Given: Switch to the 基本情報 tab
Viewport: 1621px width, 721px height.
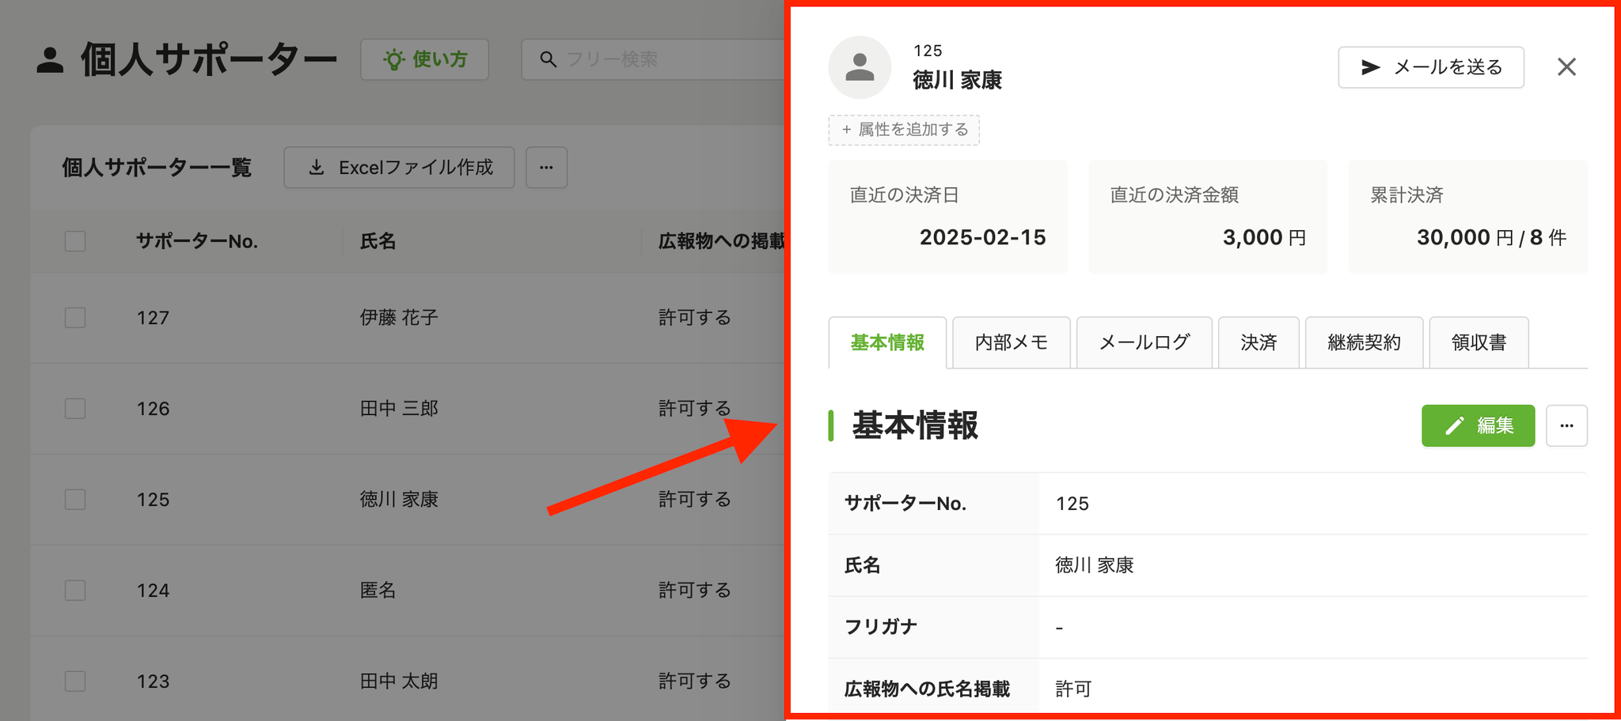Looking at the screenshot, I should tap(887, 342).
